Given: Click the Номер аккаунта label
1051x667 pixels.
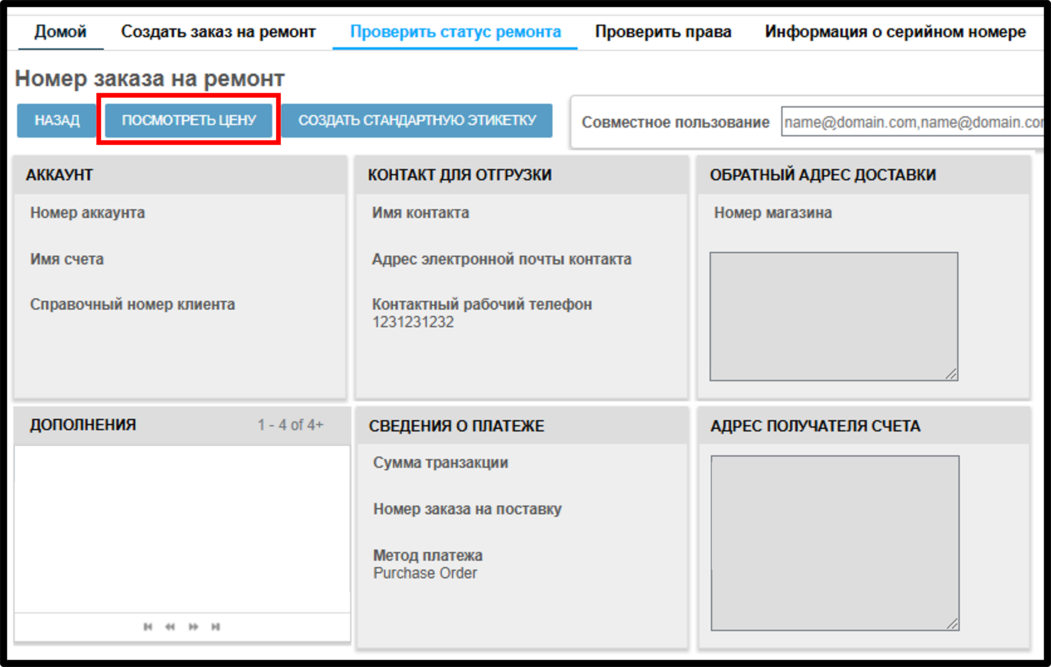Looking at the screenshot, I should coord(87,213).
